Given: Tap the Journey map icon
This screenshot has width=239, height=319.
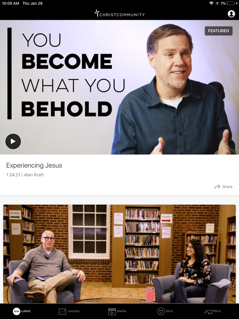Looking at the screenshot, I should [x=62, y=311].
